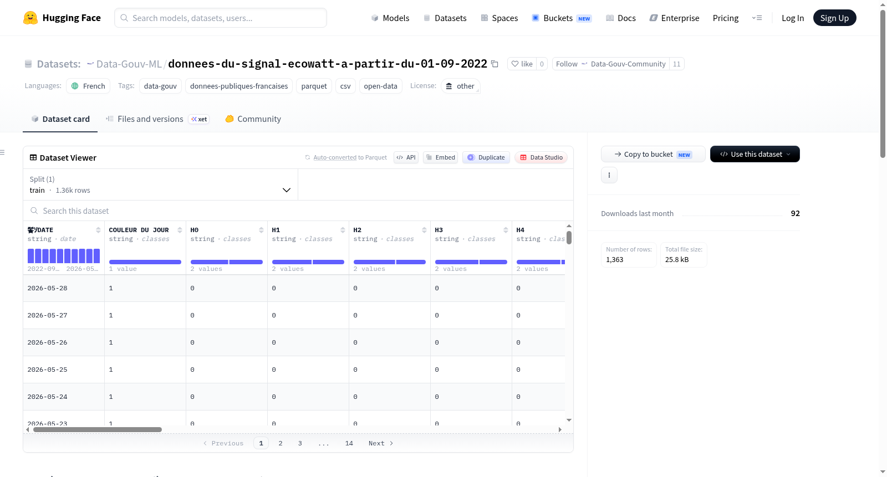Open the Enterprise navigation item
The image size is (887, 477).
tap(674, 18)
